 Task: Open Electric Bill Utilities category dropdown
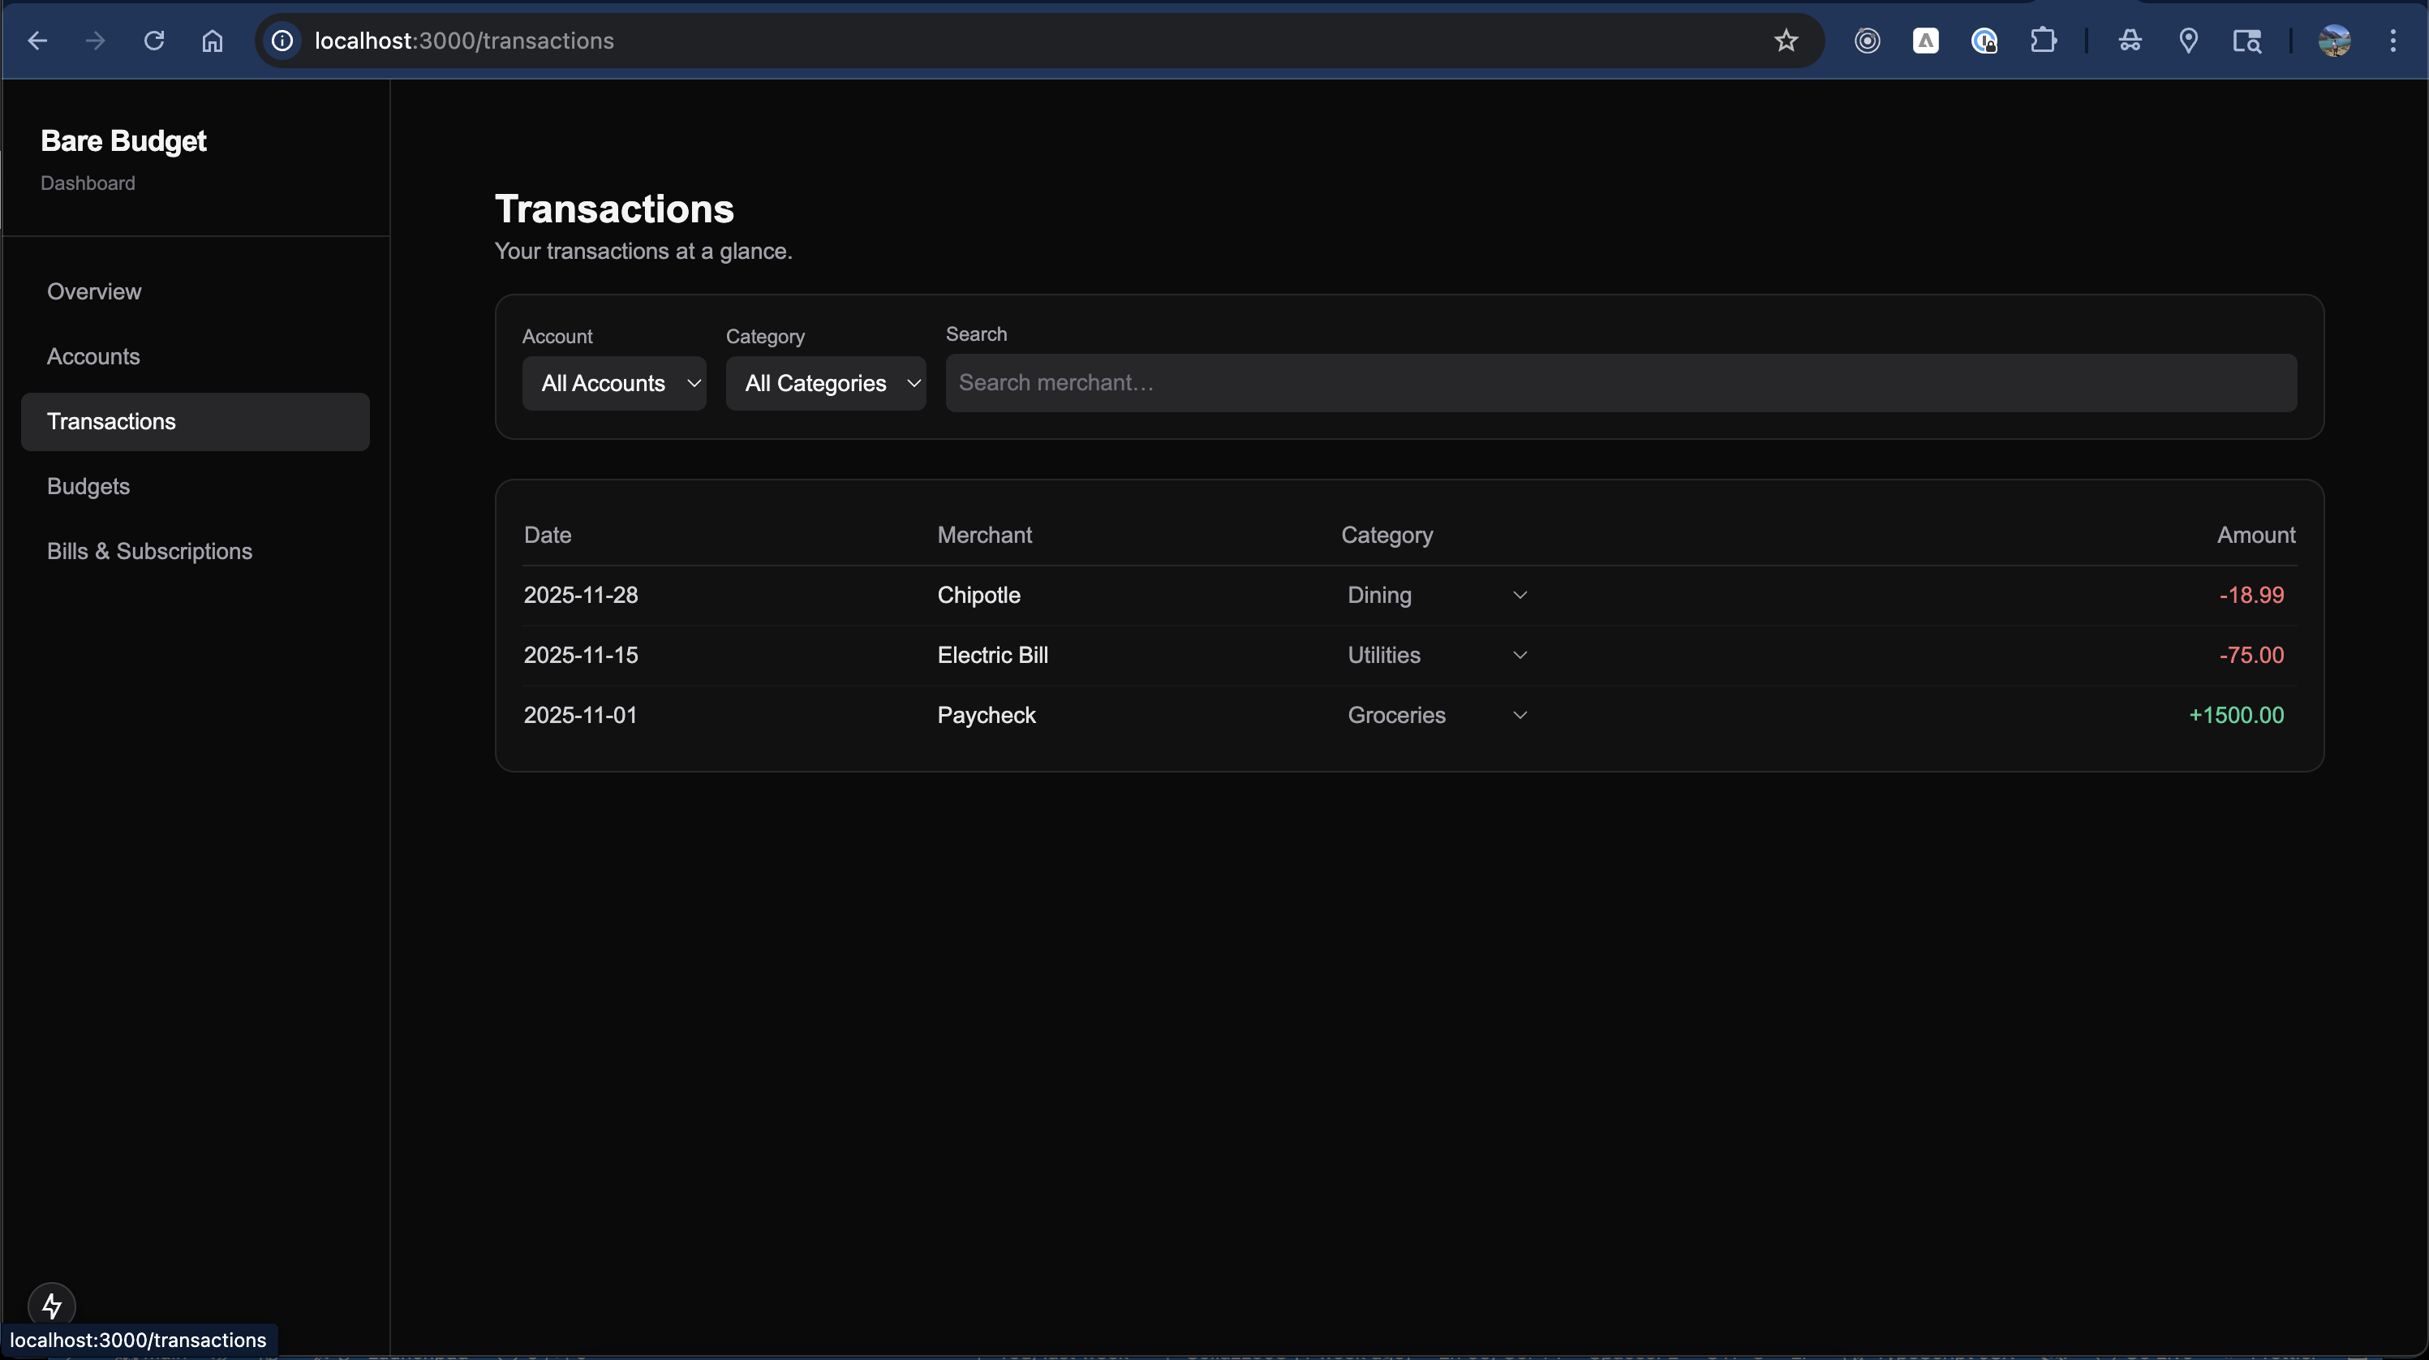tap(1435, 656)
